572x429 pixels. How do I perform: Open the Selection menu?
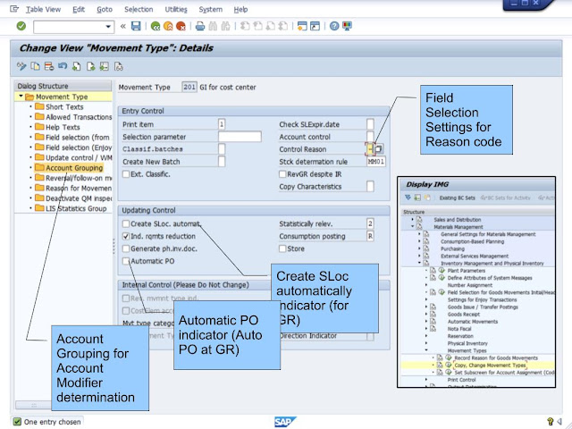(139, 10)
